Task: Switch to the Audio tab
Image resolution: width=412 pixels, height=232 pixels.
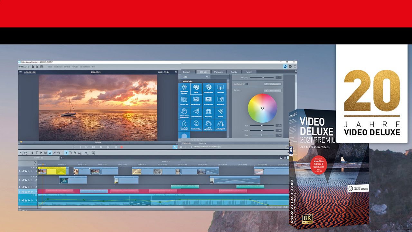Action: click(234, 72)
